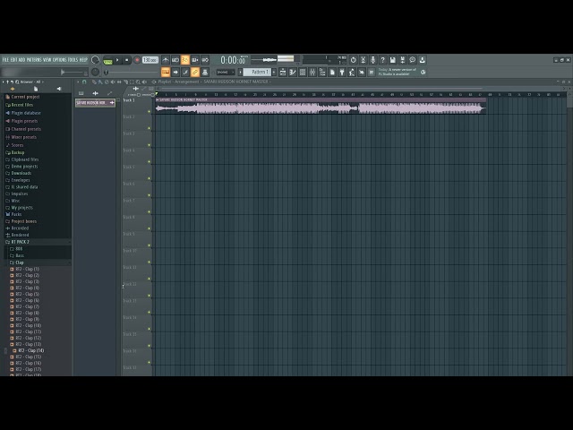Click the browser plugin speaker tab icon
Viewport: 573px width, 430px height.
59,89
